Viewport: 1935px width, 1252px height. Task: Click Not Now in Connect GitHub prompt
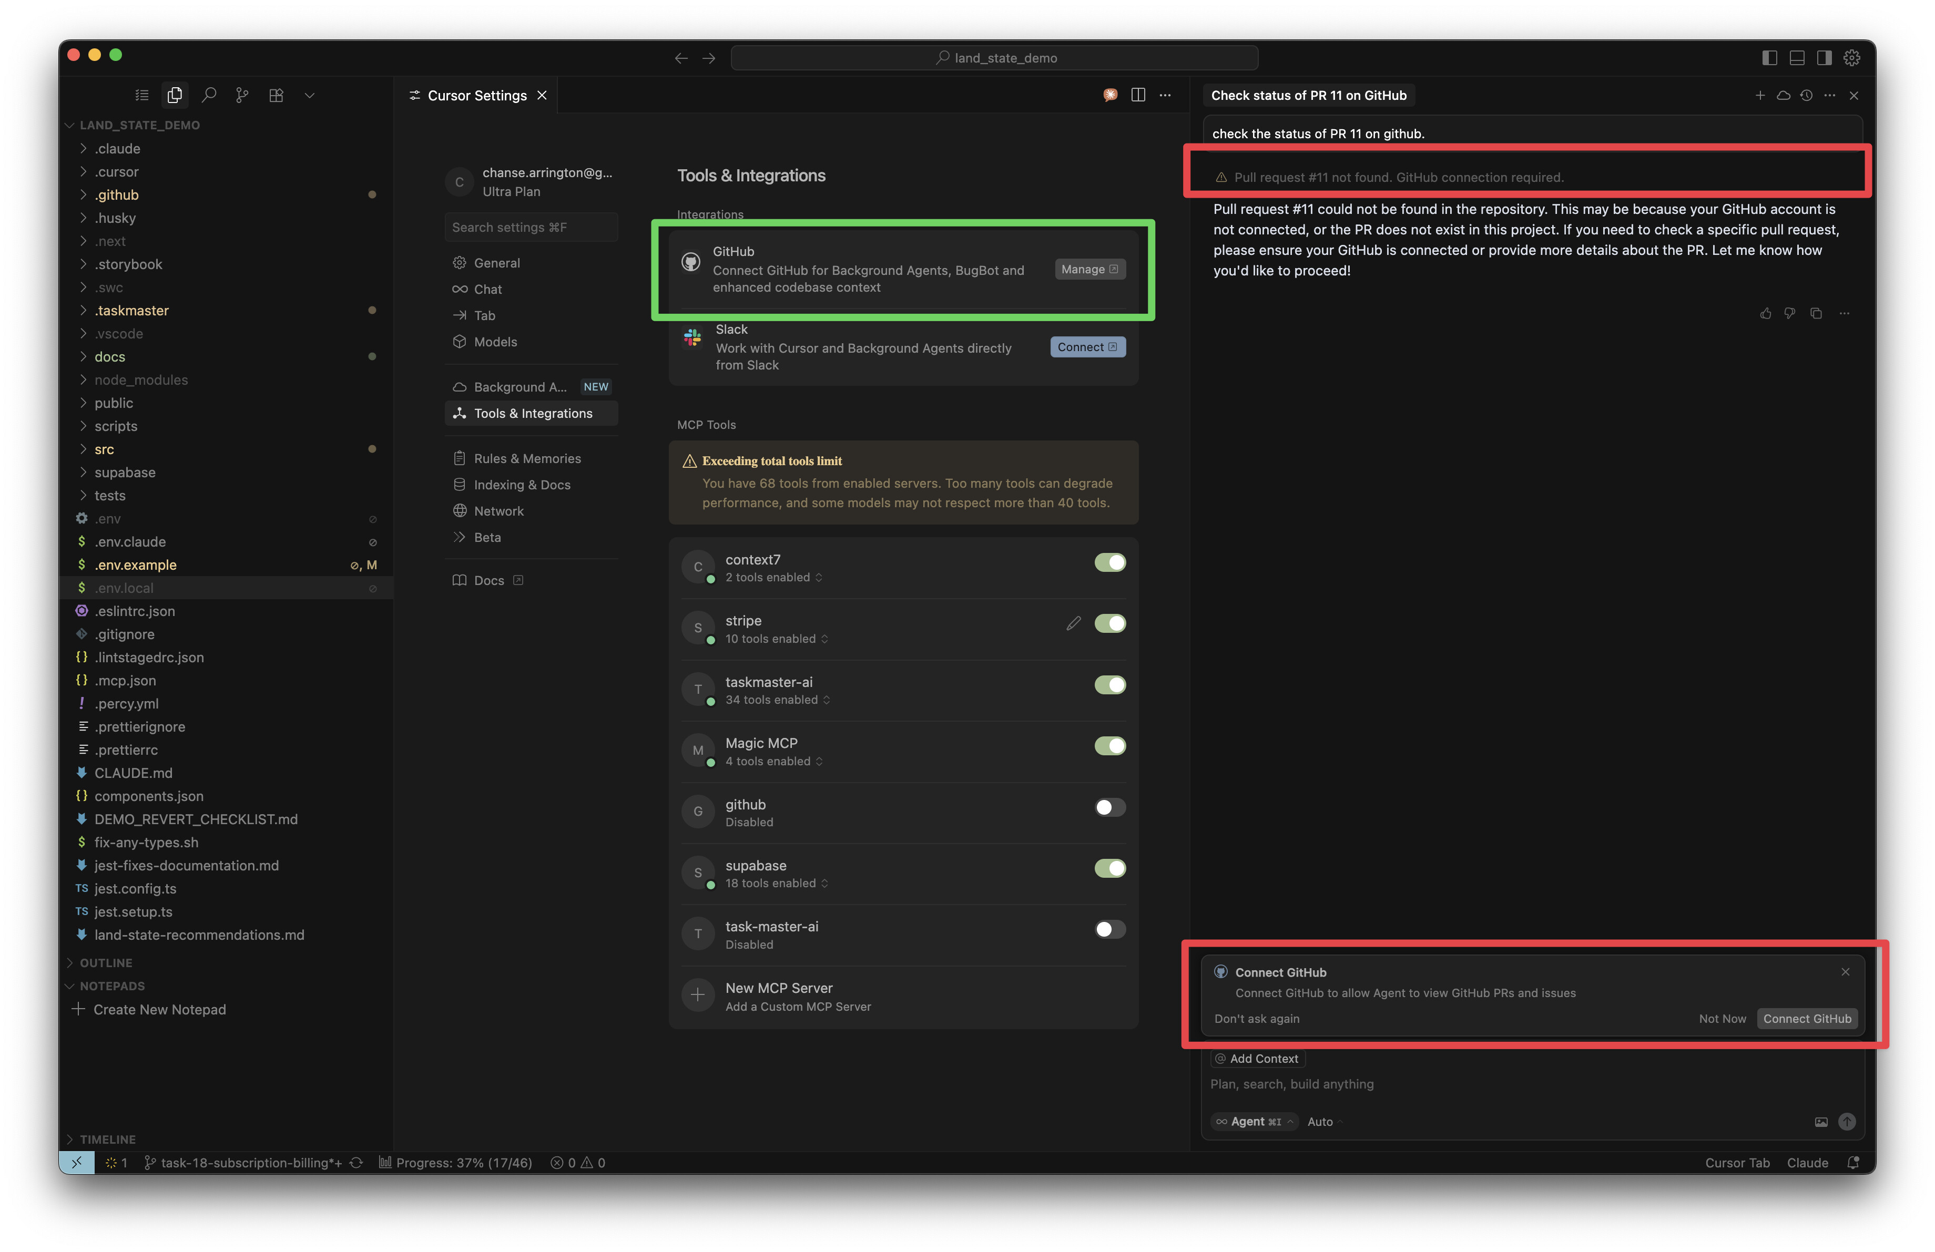coord(1722,1019)
